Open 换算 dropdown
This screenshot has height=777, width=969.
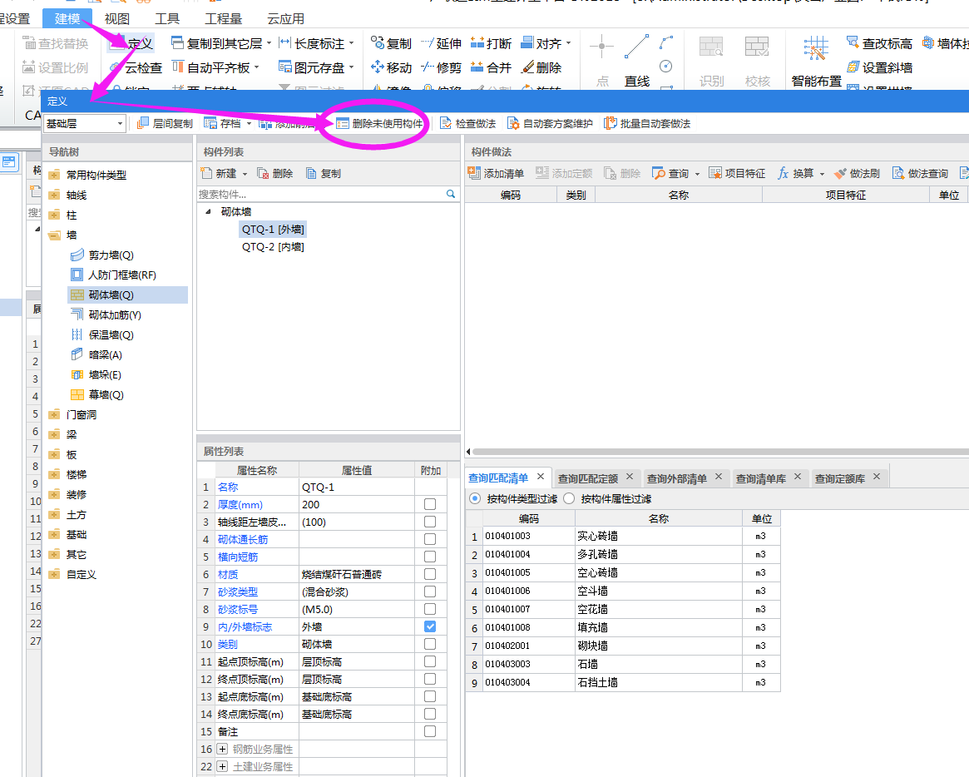tap(822, 175)
